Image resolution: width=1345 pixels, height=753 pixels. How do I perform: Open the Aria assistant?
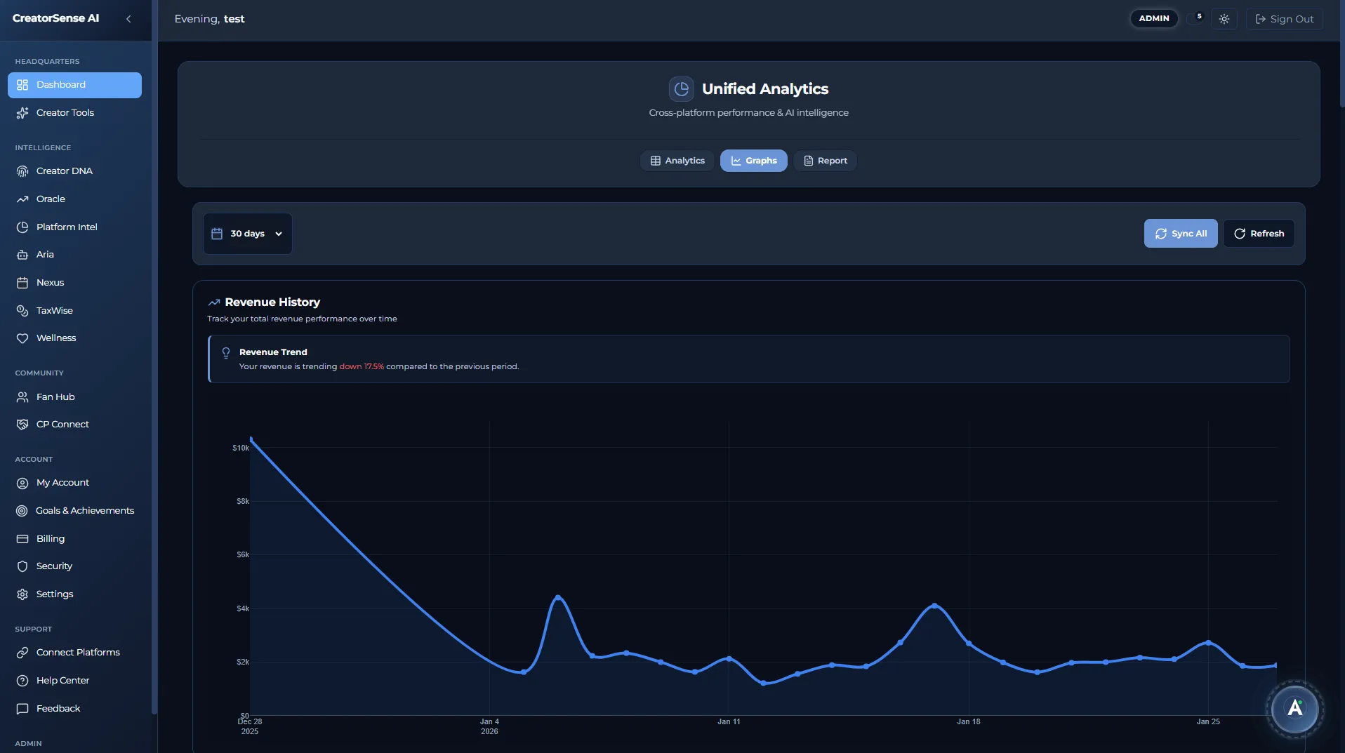[x=45, y=254]
